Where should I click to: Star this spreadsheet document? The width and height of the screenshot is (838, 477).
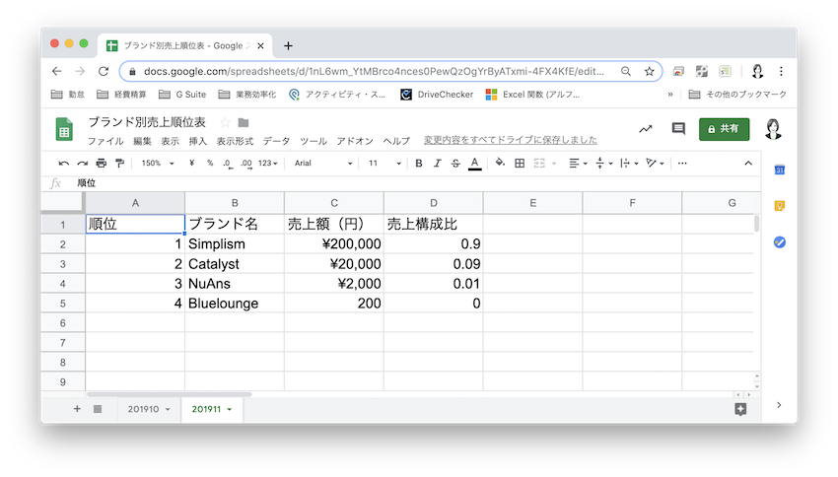pos(225,122)
